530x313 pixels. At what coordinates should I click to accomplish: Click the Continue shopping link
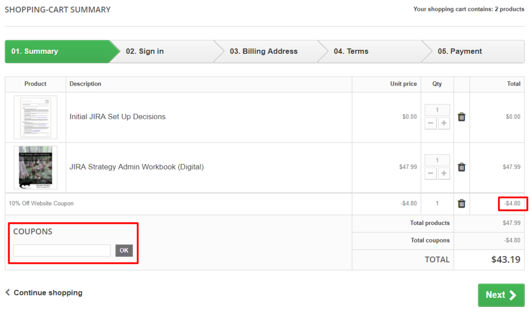pos(44,293)
